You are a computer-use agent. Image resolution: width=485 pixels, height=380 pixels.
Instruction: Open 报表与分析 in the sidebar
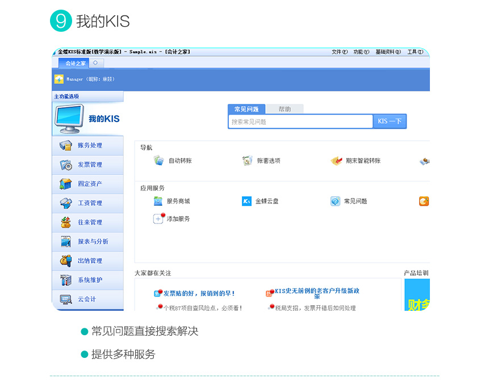point(66,242)
